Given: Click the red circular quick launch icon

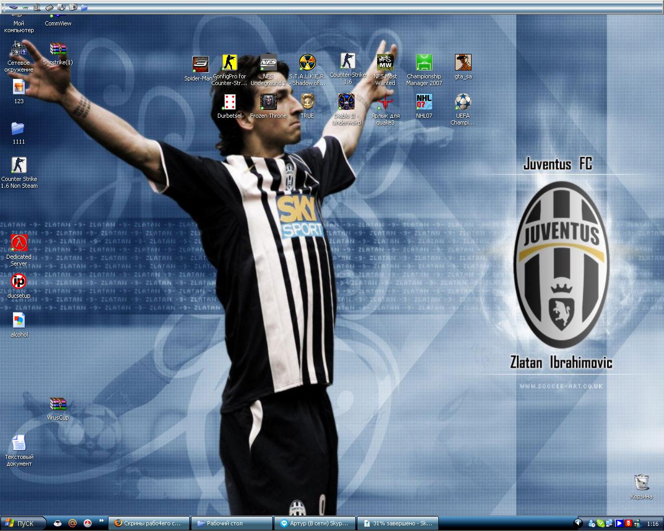Looking at the screenshot, I should point(88,523).
